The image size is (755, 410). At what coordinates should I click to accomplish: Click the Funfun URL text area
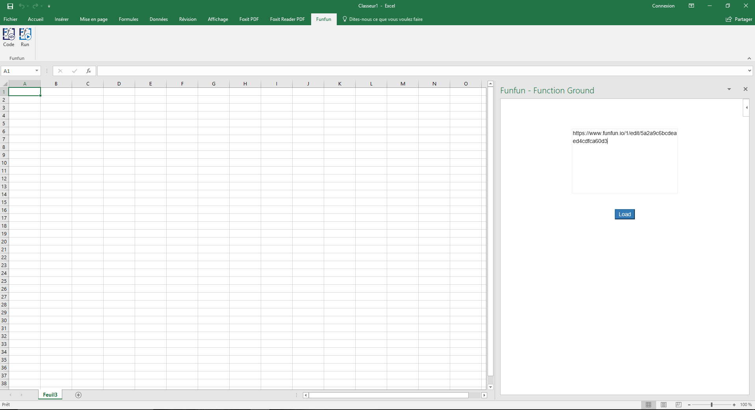click(625, 161)
